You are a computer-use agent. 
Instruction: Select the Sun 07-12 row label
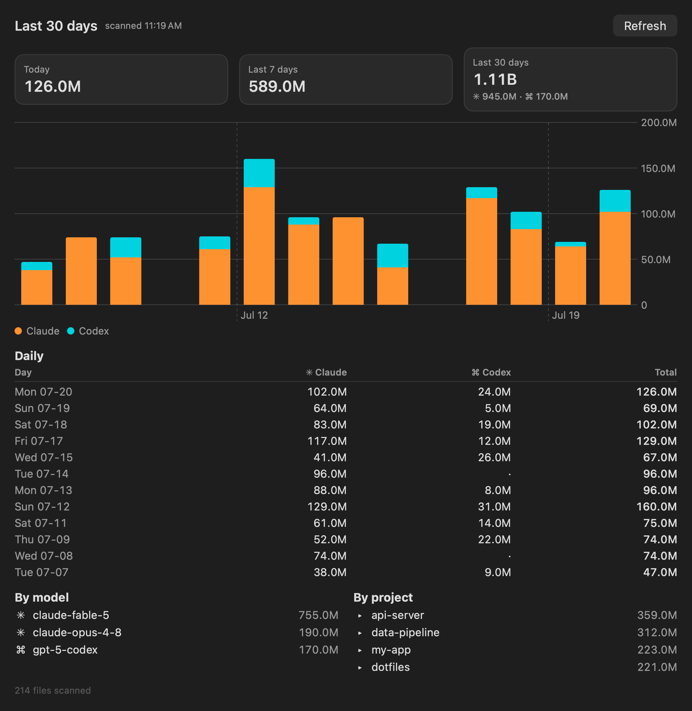(42, 506)
